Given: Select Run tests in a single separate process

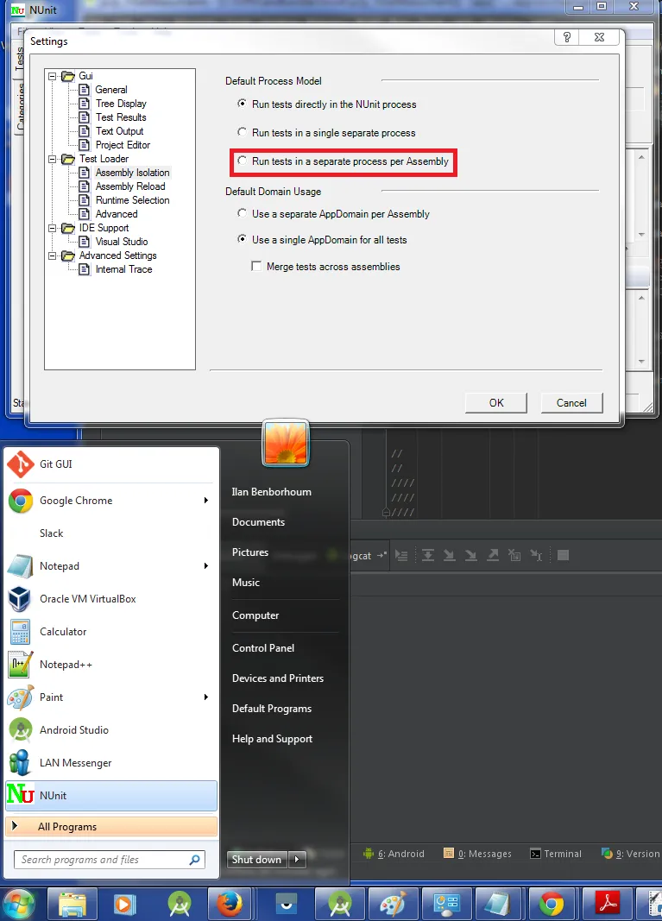Looking at the screenshot, I should click(x=326, y=133).
